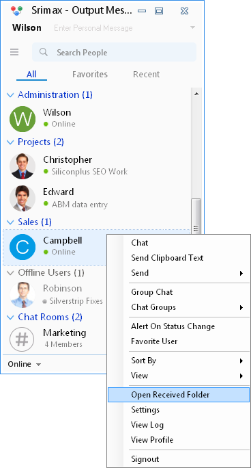Screen dimensions: 251x468
Task: Collapse the Sales group
Action: (10, 222)
